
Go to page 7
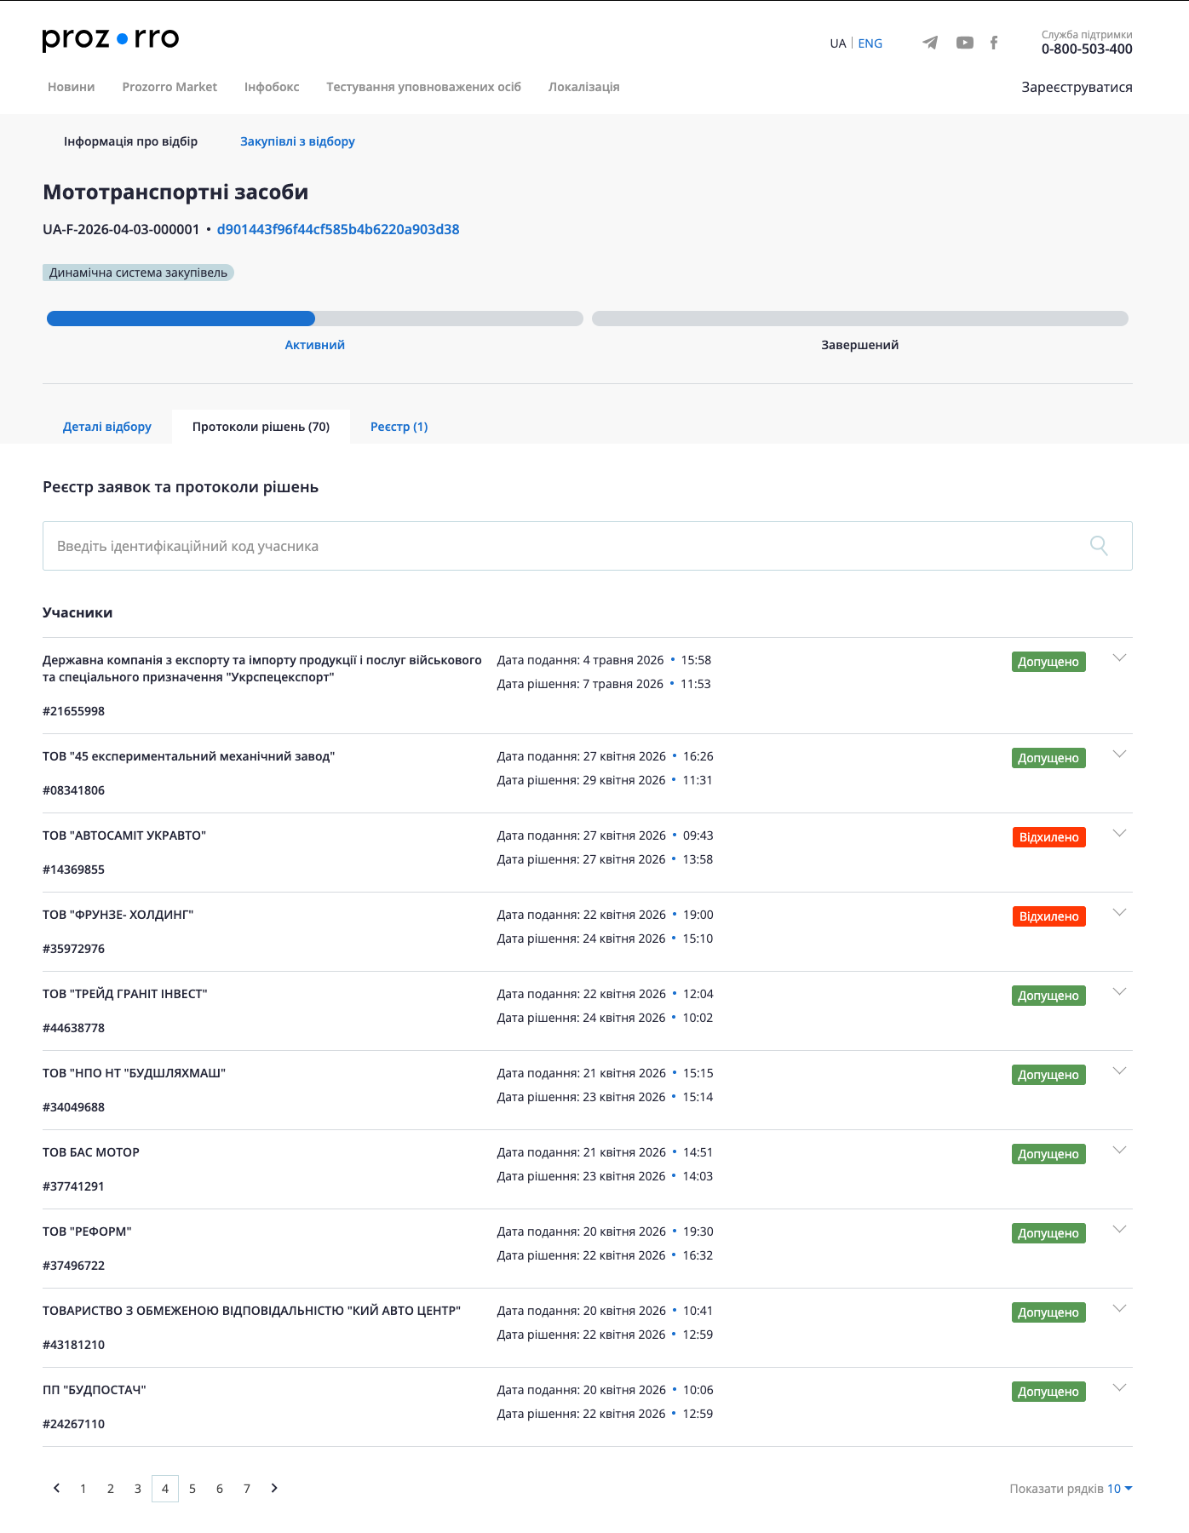pos(247,1489)
